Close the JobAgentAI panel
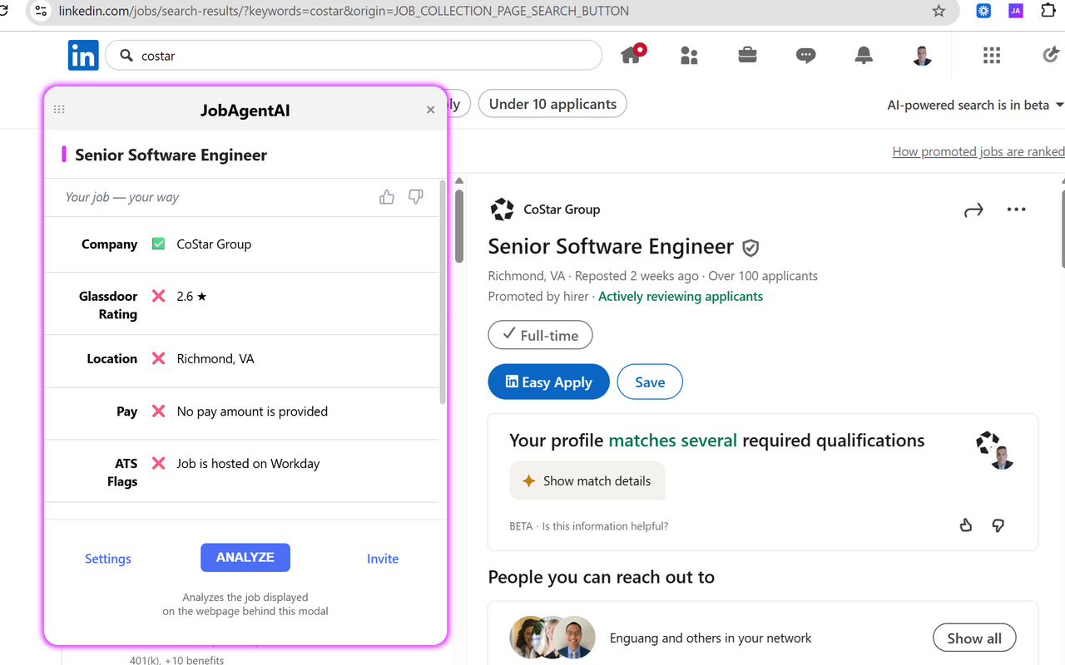The image size is (1065, 665). 430,110
